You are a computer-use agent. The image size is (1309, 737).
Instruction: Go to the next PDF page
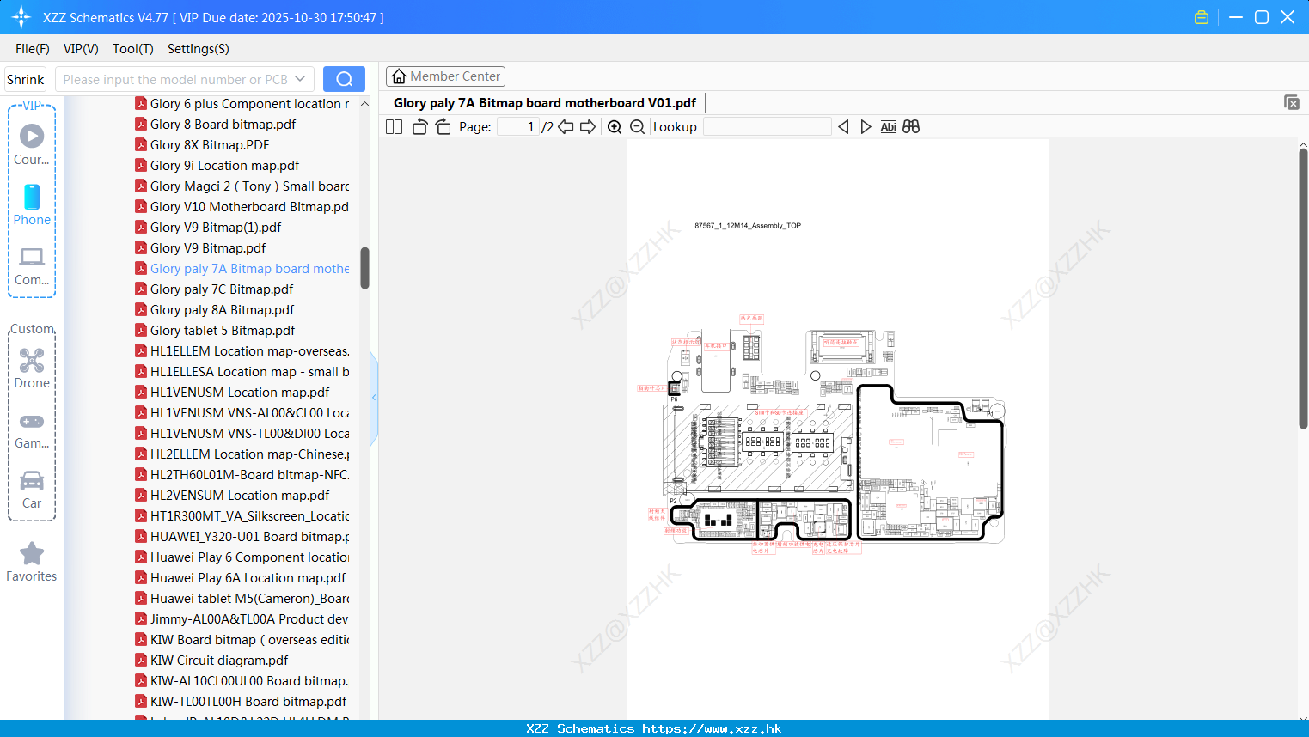pos(588,126)
